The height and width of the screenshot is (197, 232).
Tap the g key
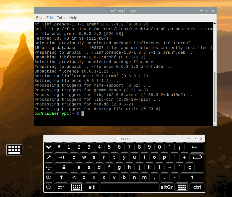119,167
